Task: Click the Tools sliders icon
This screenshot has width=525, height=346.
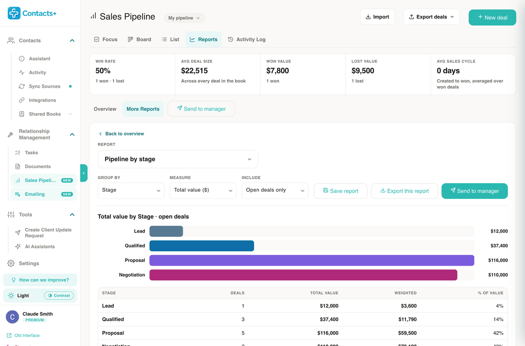Action: coord(11,215)
